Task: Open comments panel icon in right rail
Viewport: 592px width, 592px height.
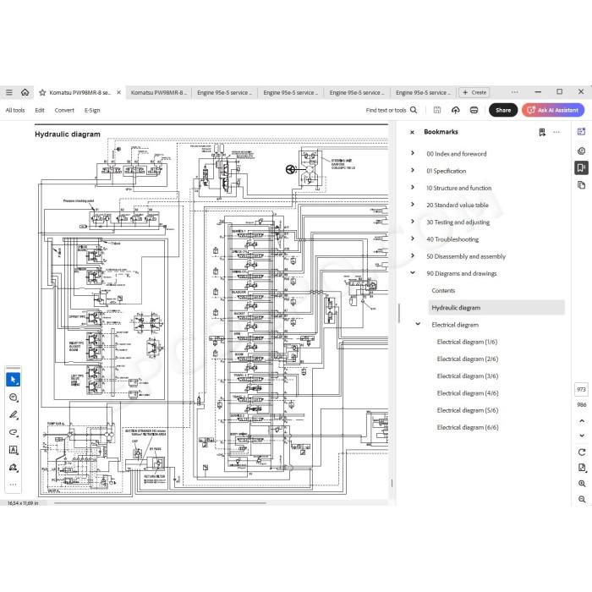Action: pyautogui.click(x=582, y=151)
